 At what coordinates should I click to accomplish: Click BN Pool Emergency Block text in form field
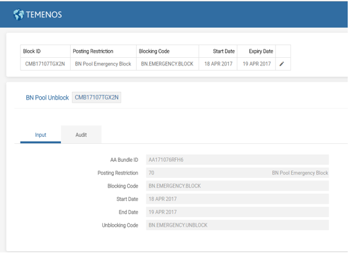click(x=300, y=173)
